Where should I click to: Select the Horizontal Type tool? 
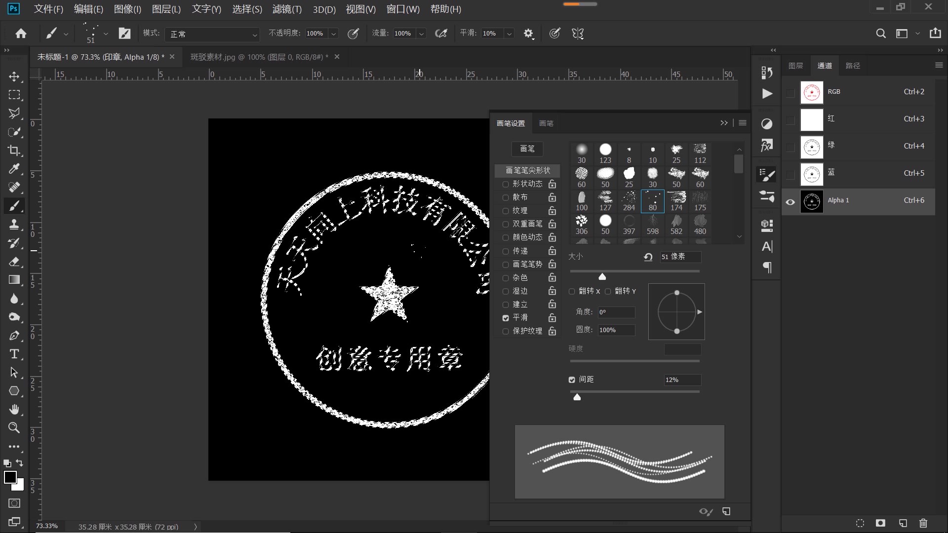coord(14,354)
